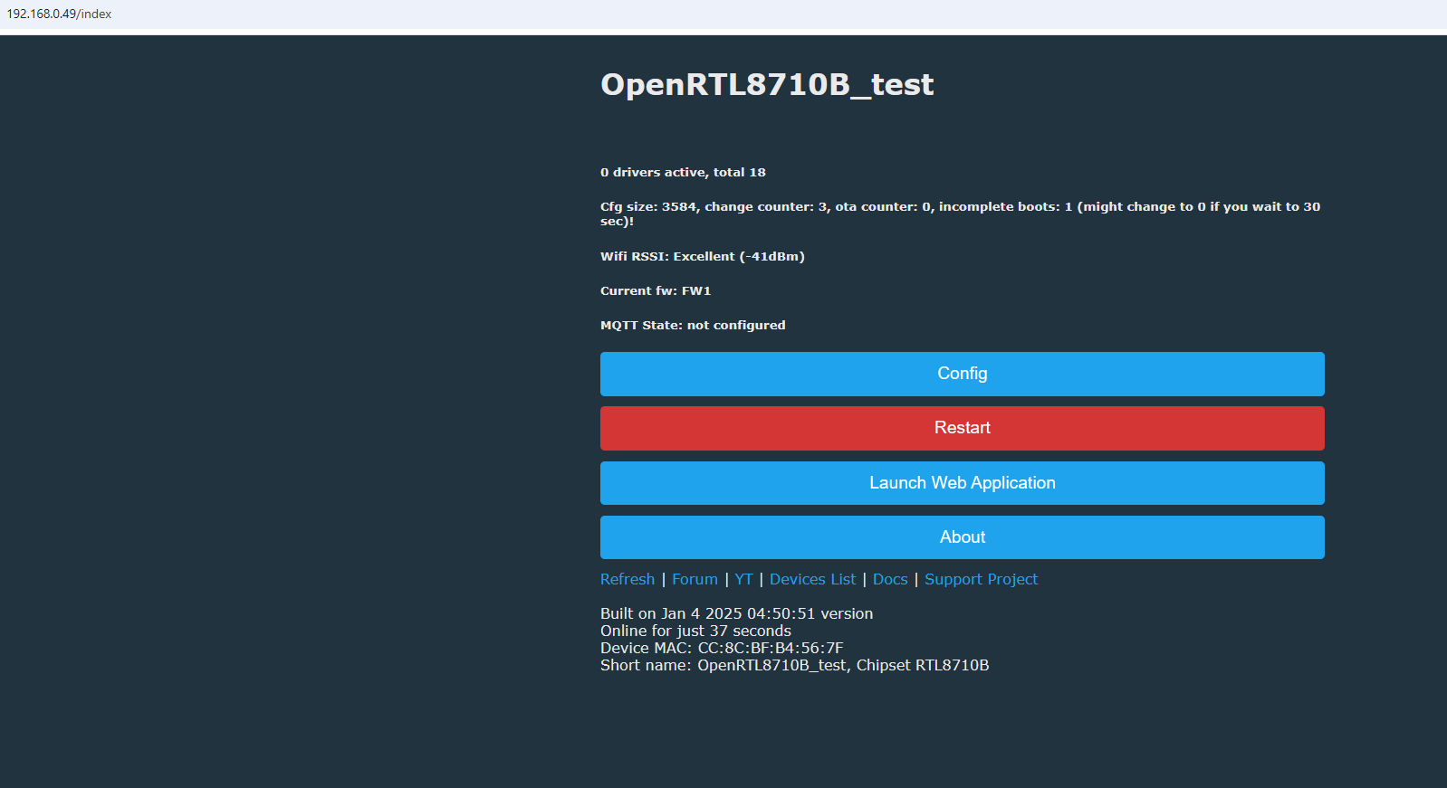Open the Config page
This screenshot has width=1447, height=788.
(962, 374)
